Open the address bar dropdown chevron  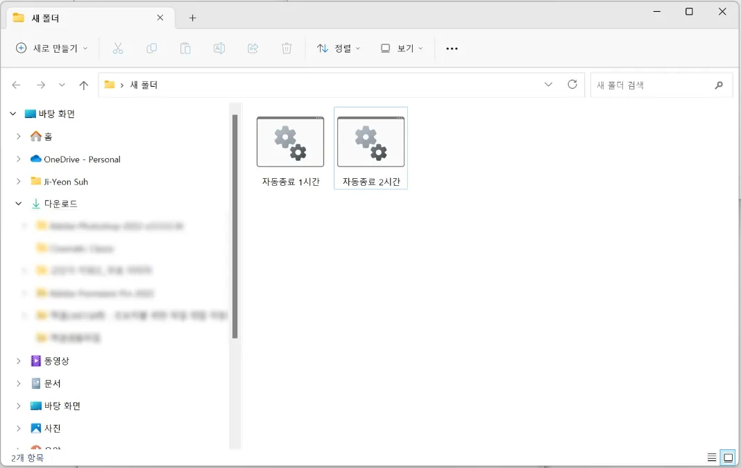click(x=549, y=85)
